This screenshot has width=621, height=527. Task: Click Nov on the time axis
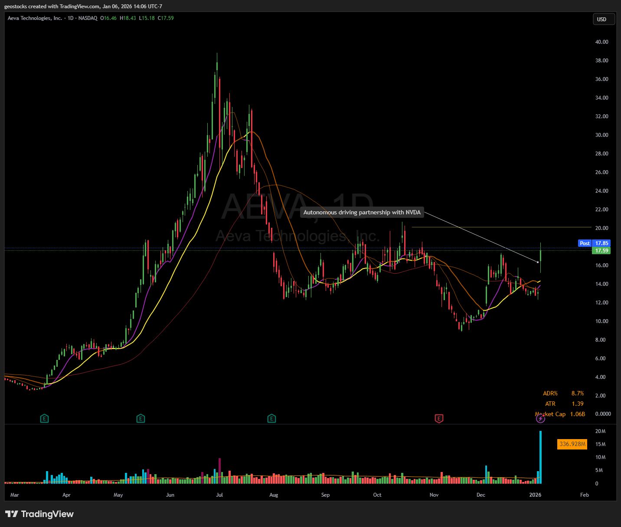(x=434, y=495)
